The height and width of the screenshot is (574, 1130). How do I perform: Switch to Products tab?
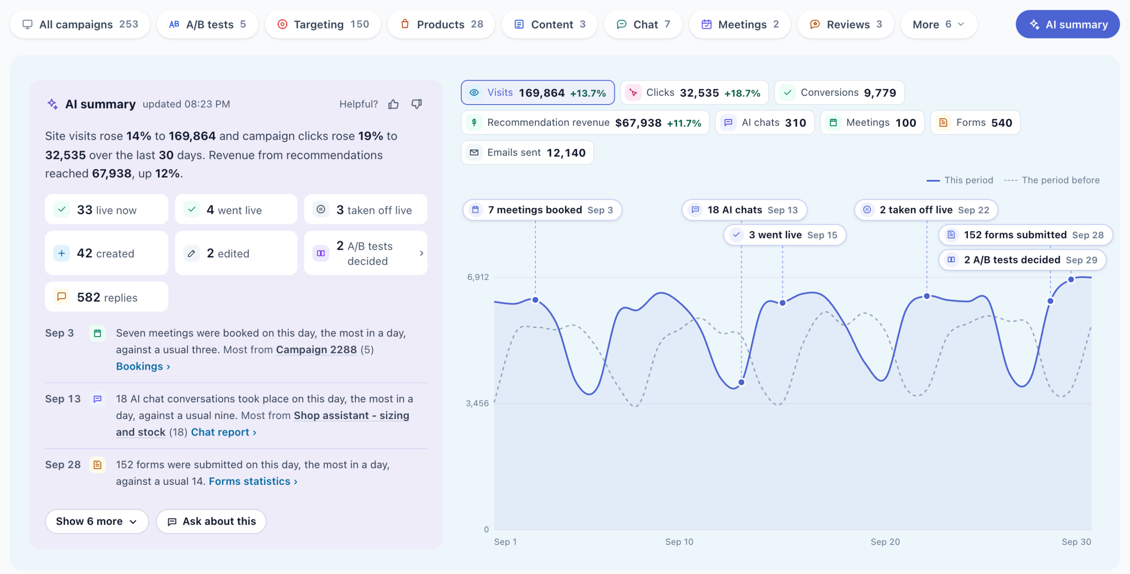[441, 24]
